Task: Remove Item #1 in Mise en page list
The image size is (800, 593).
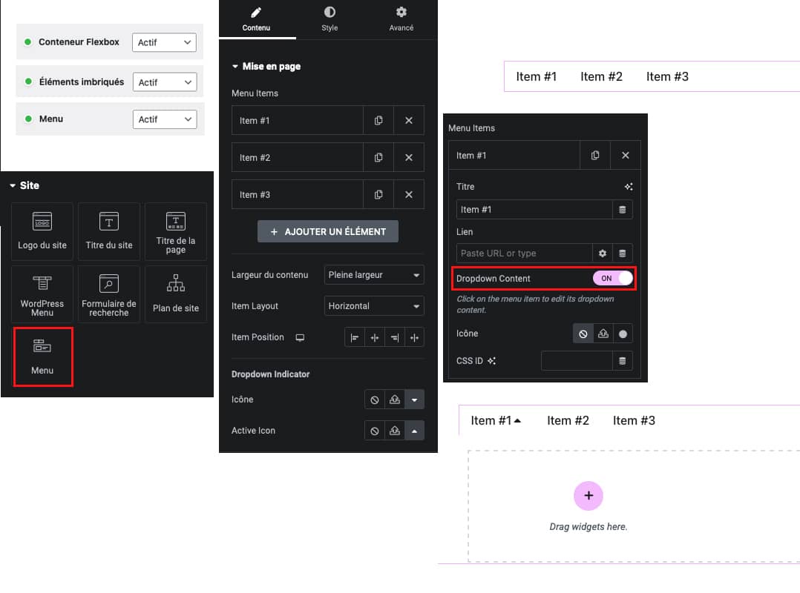Action: (x=409, y=120)
